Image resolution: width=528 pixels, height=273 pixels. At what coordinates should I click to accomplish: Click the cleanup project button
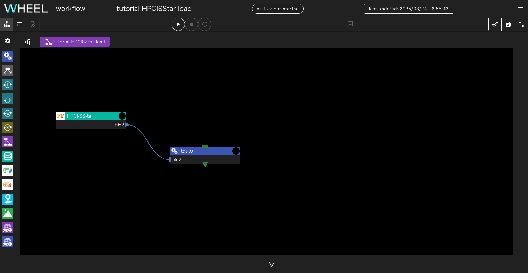click(x=205, y=24)
